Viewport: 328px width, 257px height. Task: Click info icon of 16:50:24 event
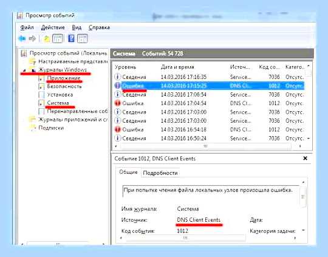click(x=118, y=139)
